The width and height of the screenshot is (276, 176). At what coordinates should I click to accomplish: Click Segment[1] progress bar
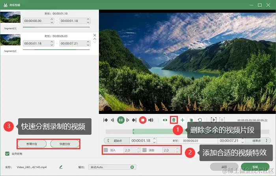pos(56,27)
